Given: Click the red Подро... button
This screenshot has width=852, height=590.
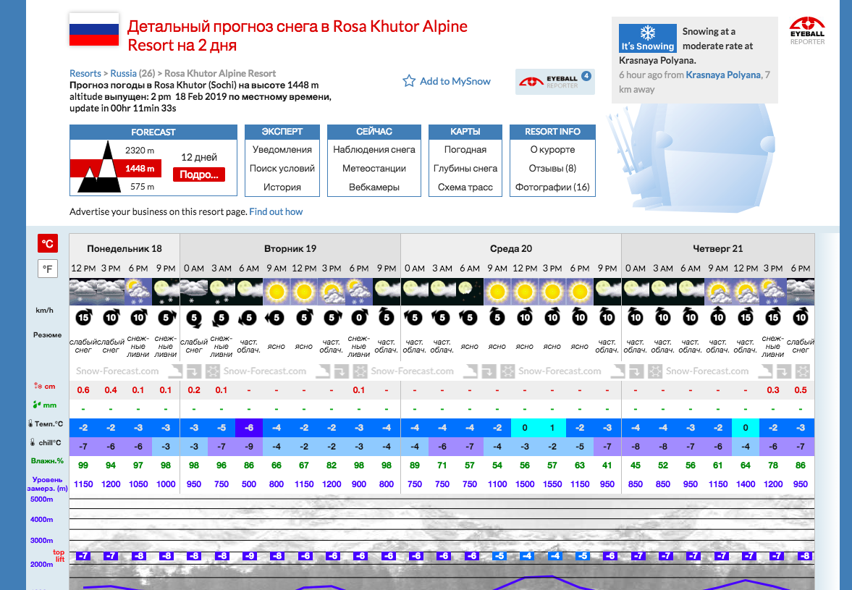Looking at the screenshot, I should pos(199,174).
